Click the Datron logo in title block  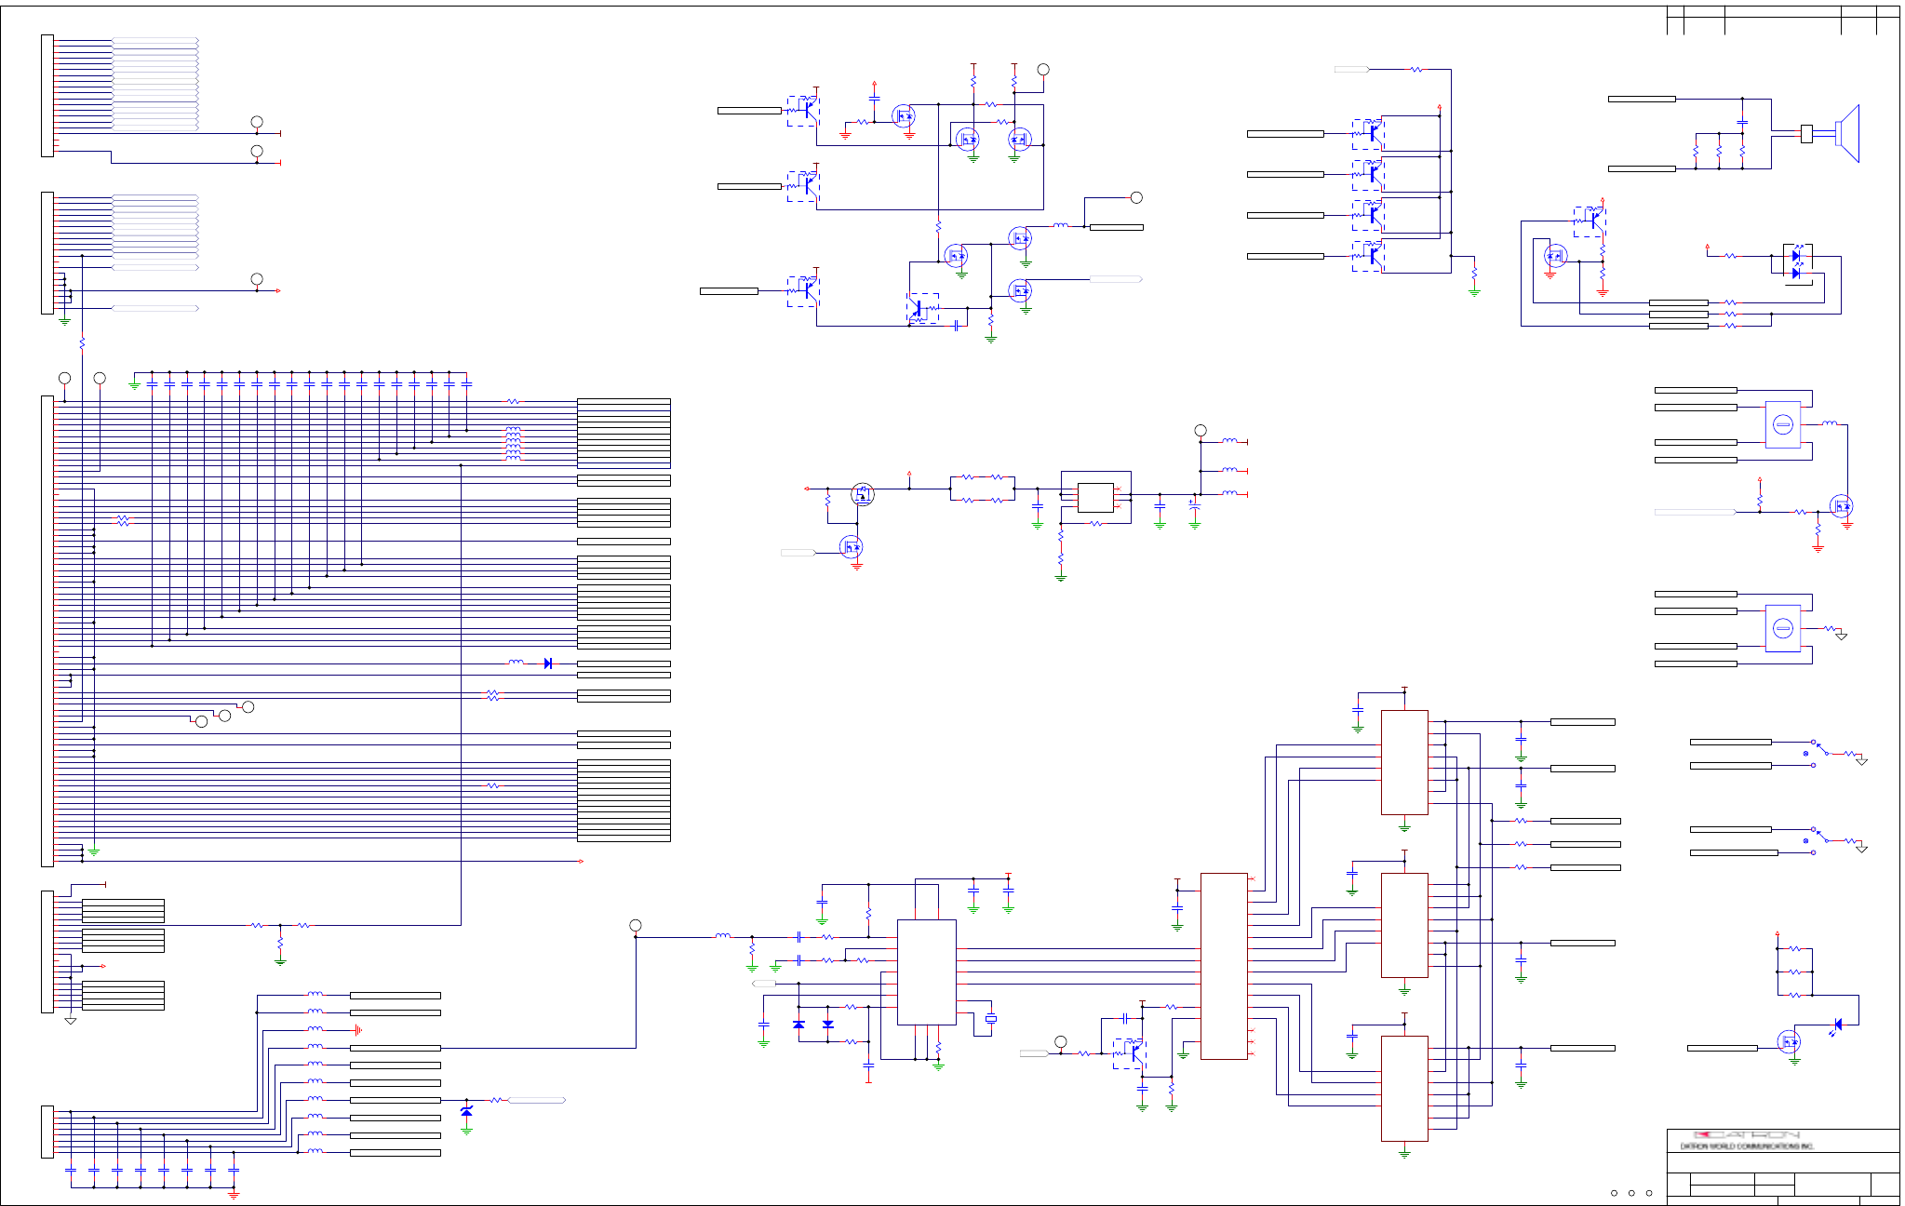1746,1135
